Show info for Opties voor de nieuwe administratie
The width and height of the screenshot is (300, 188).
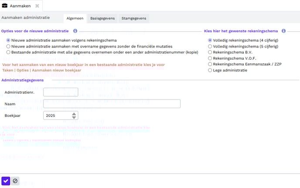pyautogui.click(x=75, y=31)
